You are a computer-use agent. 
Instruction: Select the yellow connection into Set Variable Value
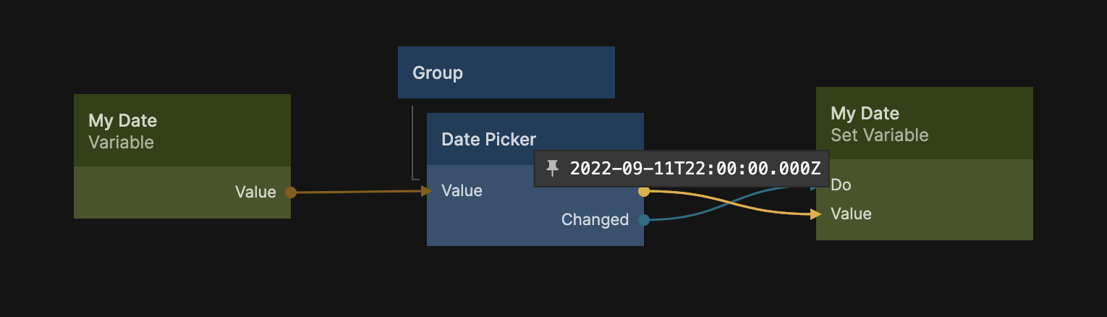[x=752, y=207]
